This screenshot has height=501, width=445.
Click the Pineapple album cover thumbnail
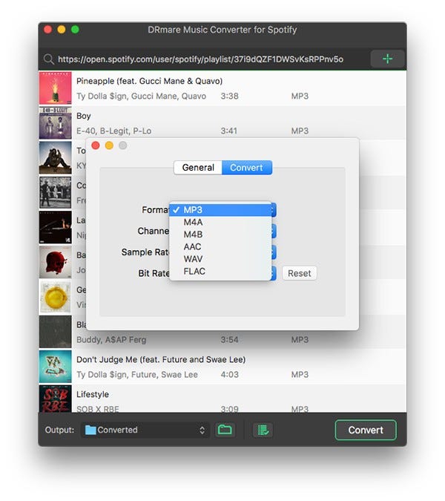pyautogui.click(x=55, y=88)
